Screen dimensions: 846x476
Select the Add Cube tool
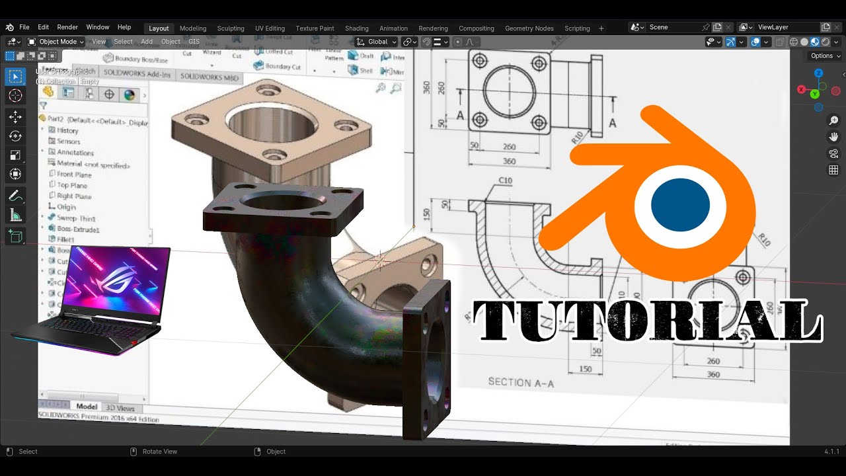pos(15,236)
